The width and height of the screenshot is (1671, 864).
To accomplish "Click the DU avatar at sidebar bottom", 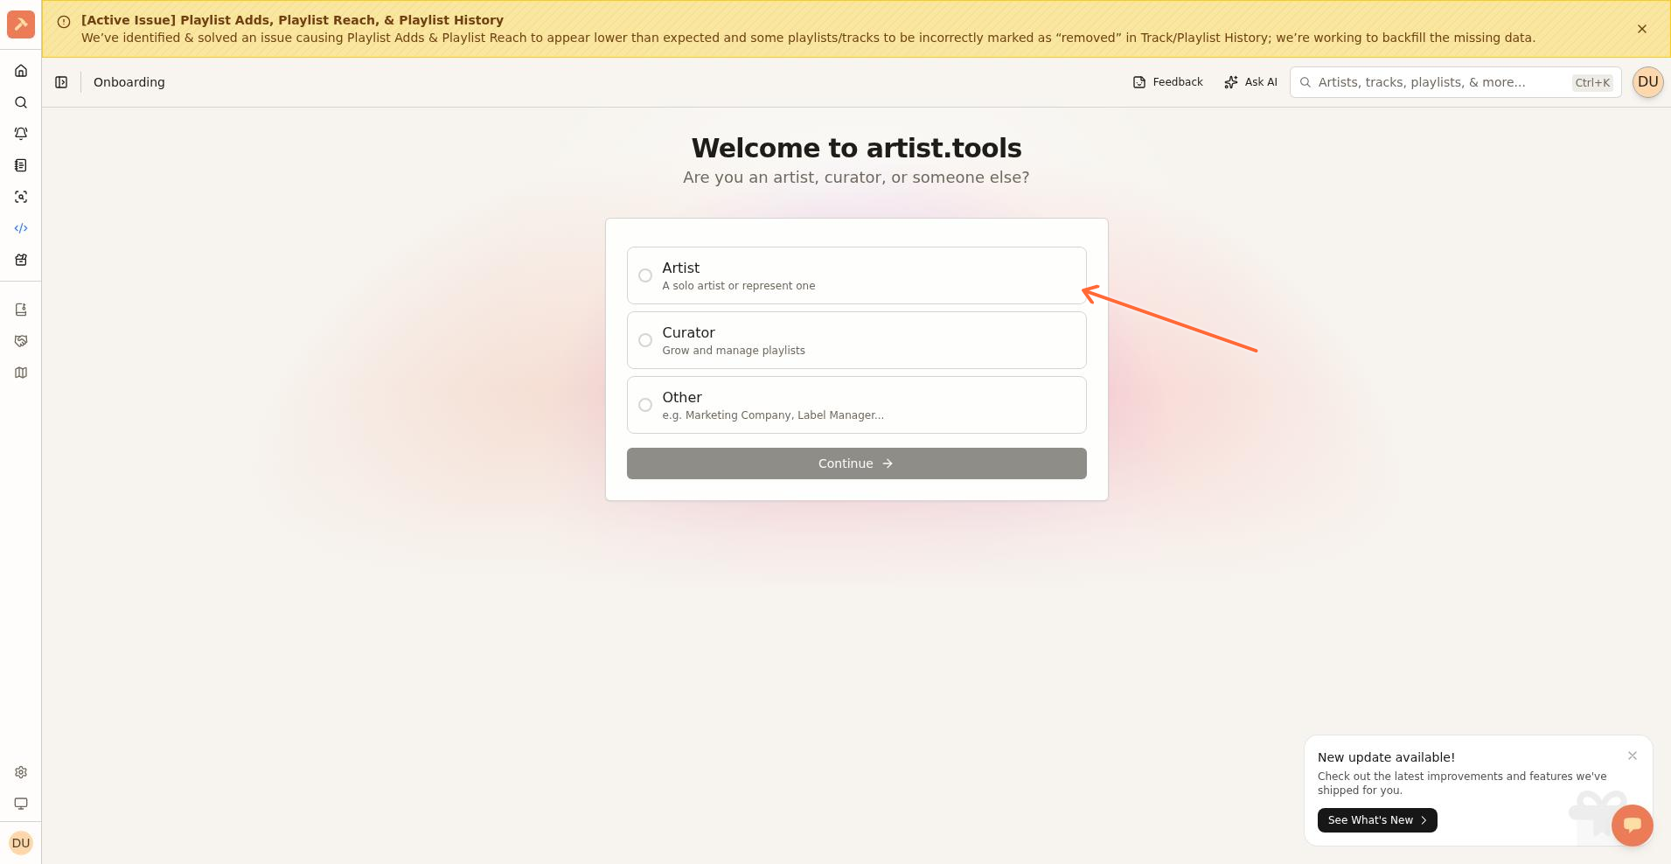I will tap(21, 843).
